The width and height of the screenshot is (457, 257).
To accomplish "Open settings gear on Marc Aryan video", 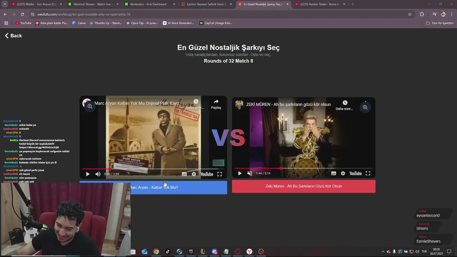I will (x=194, y=174).
